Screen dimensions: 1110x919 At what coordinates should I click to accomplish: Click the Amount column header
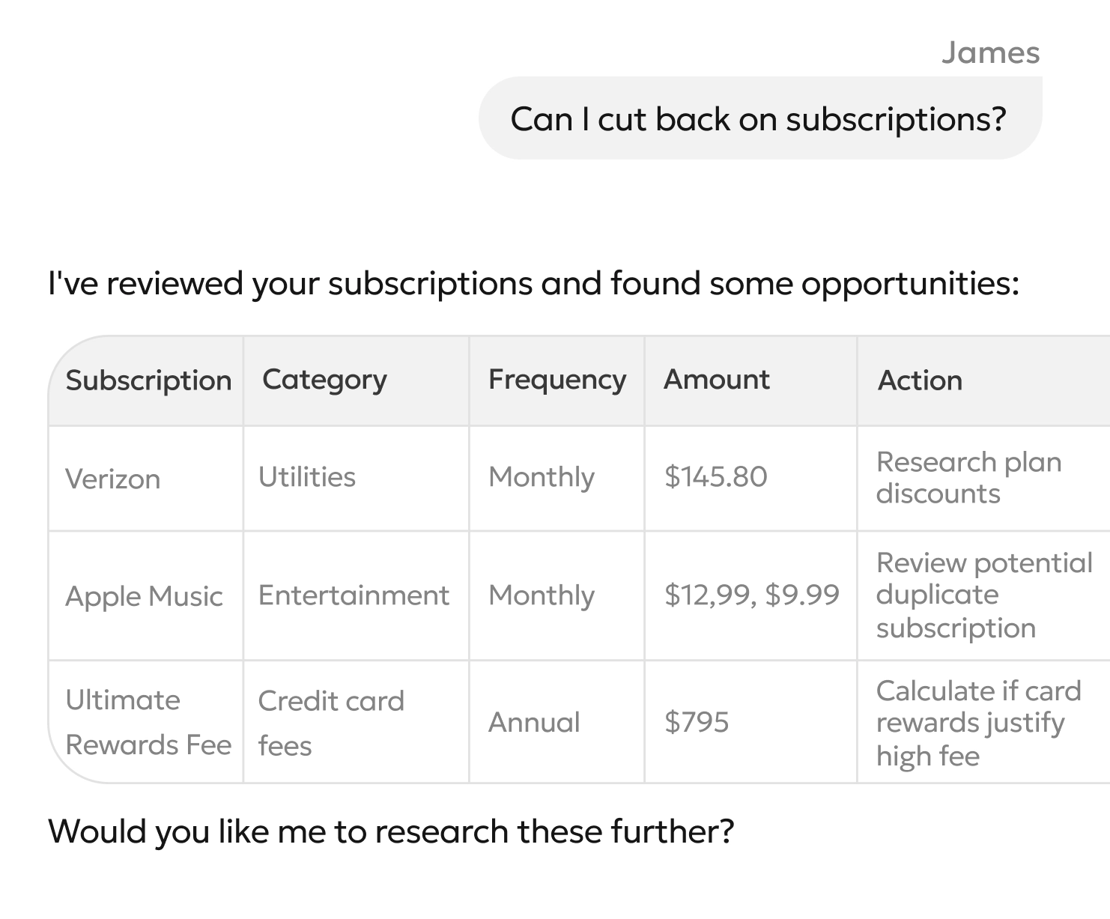[x=716, y=380]
